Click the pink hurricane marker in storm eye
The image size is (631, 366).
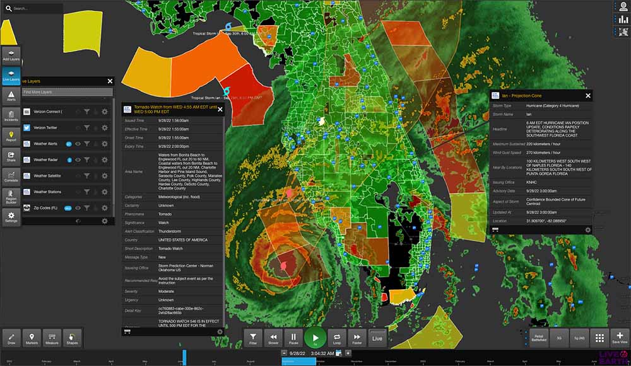tap(283, 266)
